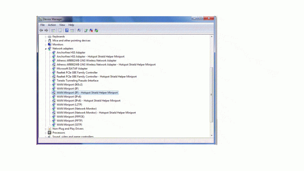The height and width of the screenshot is (171, 304).
Task: Select Anchorfree HSS Adapter
Action: [x=71, y=53]
